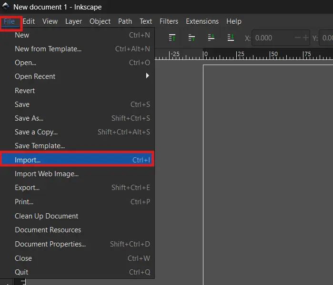333x285 pixels.
Task: Open the Object menu
Action: tap(100, 21)
